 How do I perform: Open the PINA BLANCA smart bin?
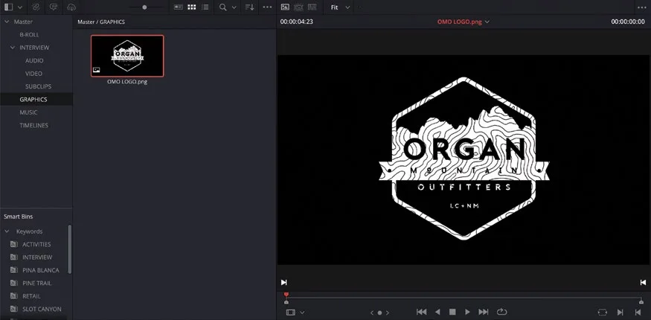click(41, 270)
